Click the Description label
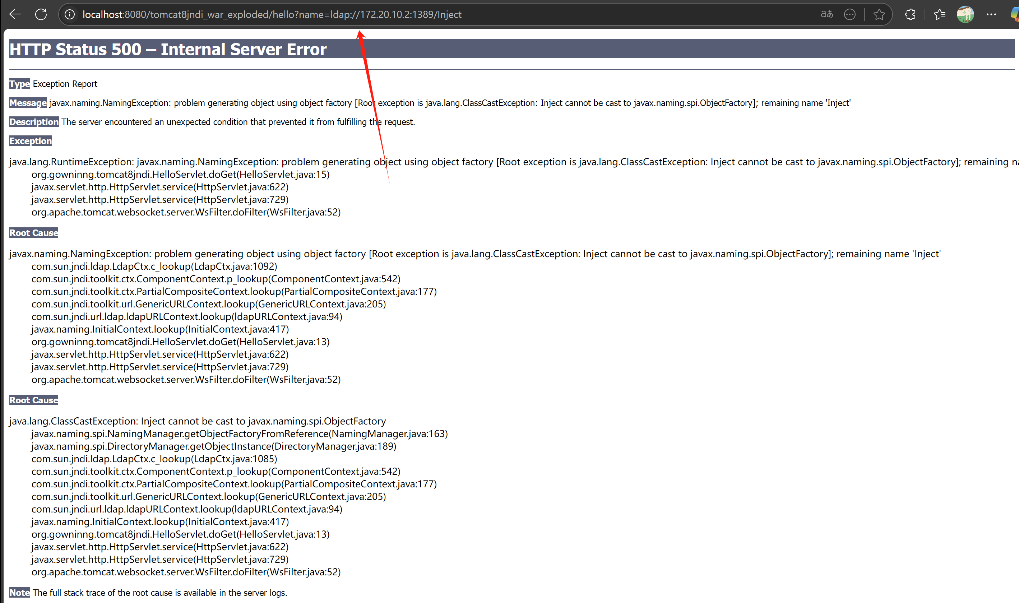1019x603 pixels. [x=34, y=122]
